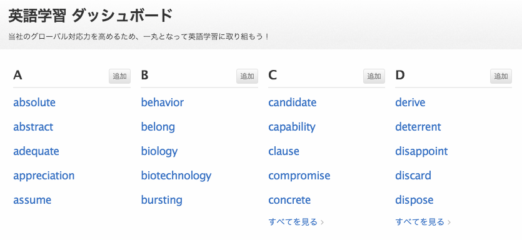Open the 'candidate' word link
522x240 pixels.
click(293, 102)
